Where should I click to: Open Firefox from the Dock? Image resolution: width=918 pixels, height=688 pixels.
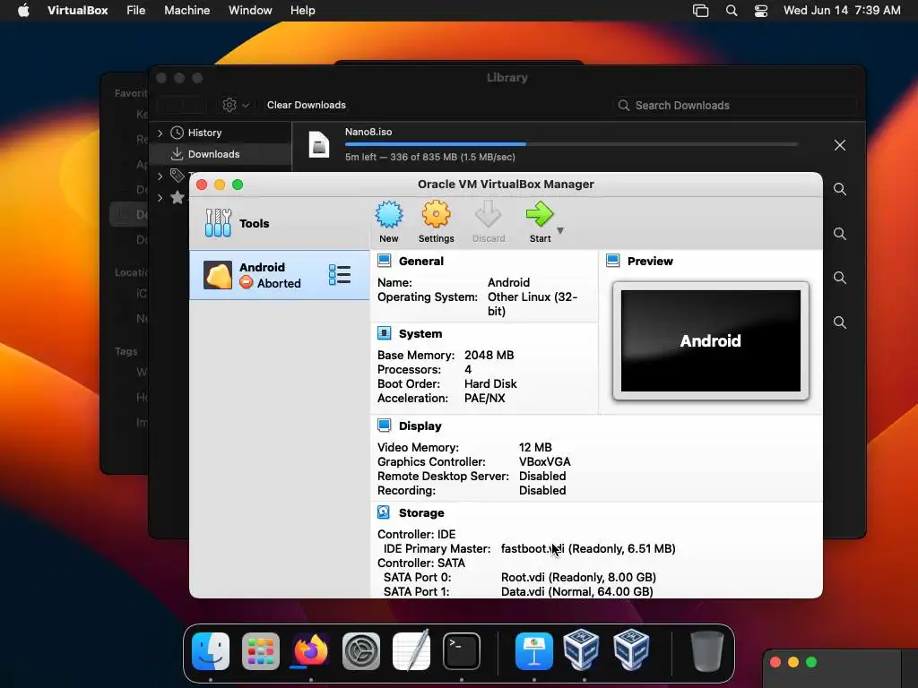pos(310,651)
